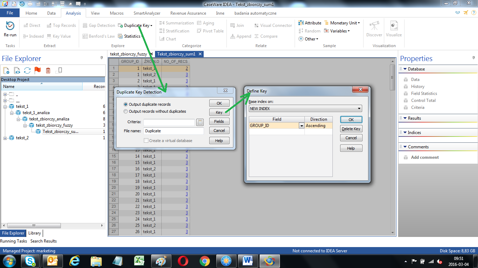478x268 pixels.
Task: Click the red flag icon in File Explorer
Action: tap(38, 70)
